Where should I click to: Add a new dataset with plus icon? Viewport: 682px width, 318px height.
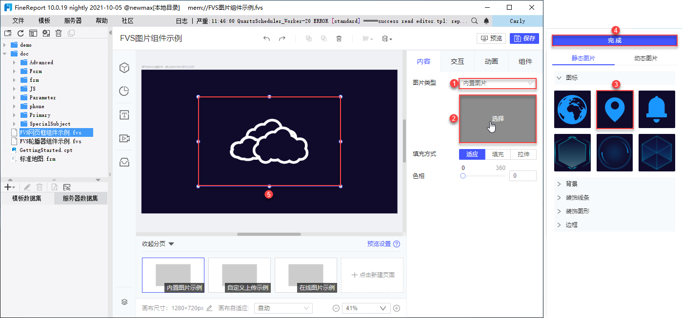pyautogui.click(x=9, y=187)
